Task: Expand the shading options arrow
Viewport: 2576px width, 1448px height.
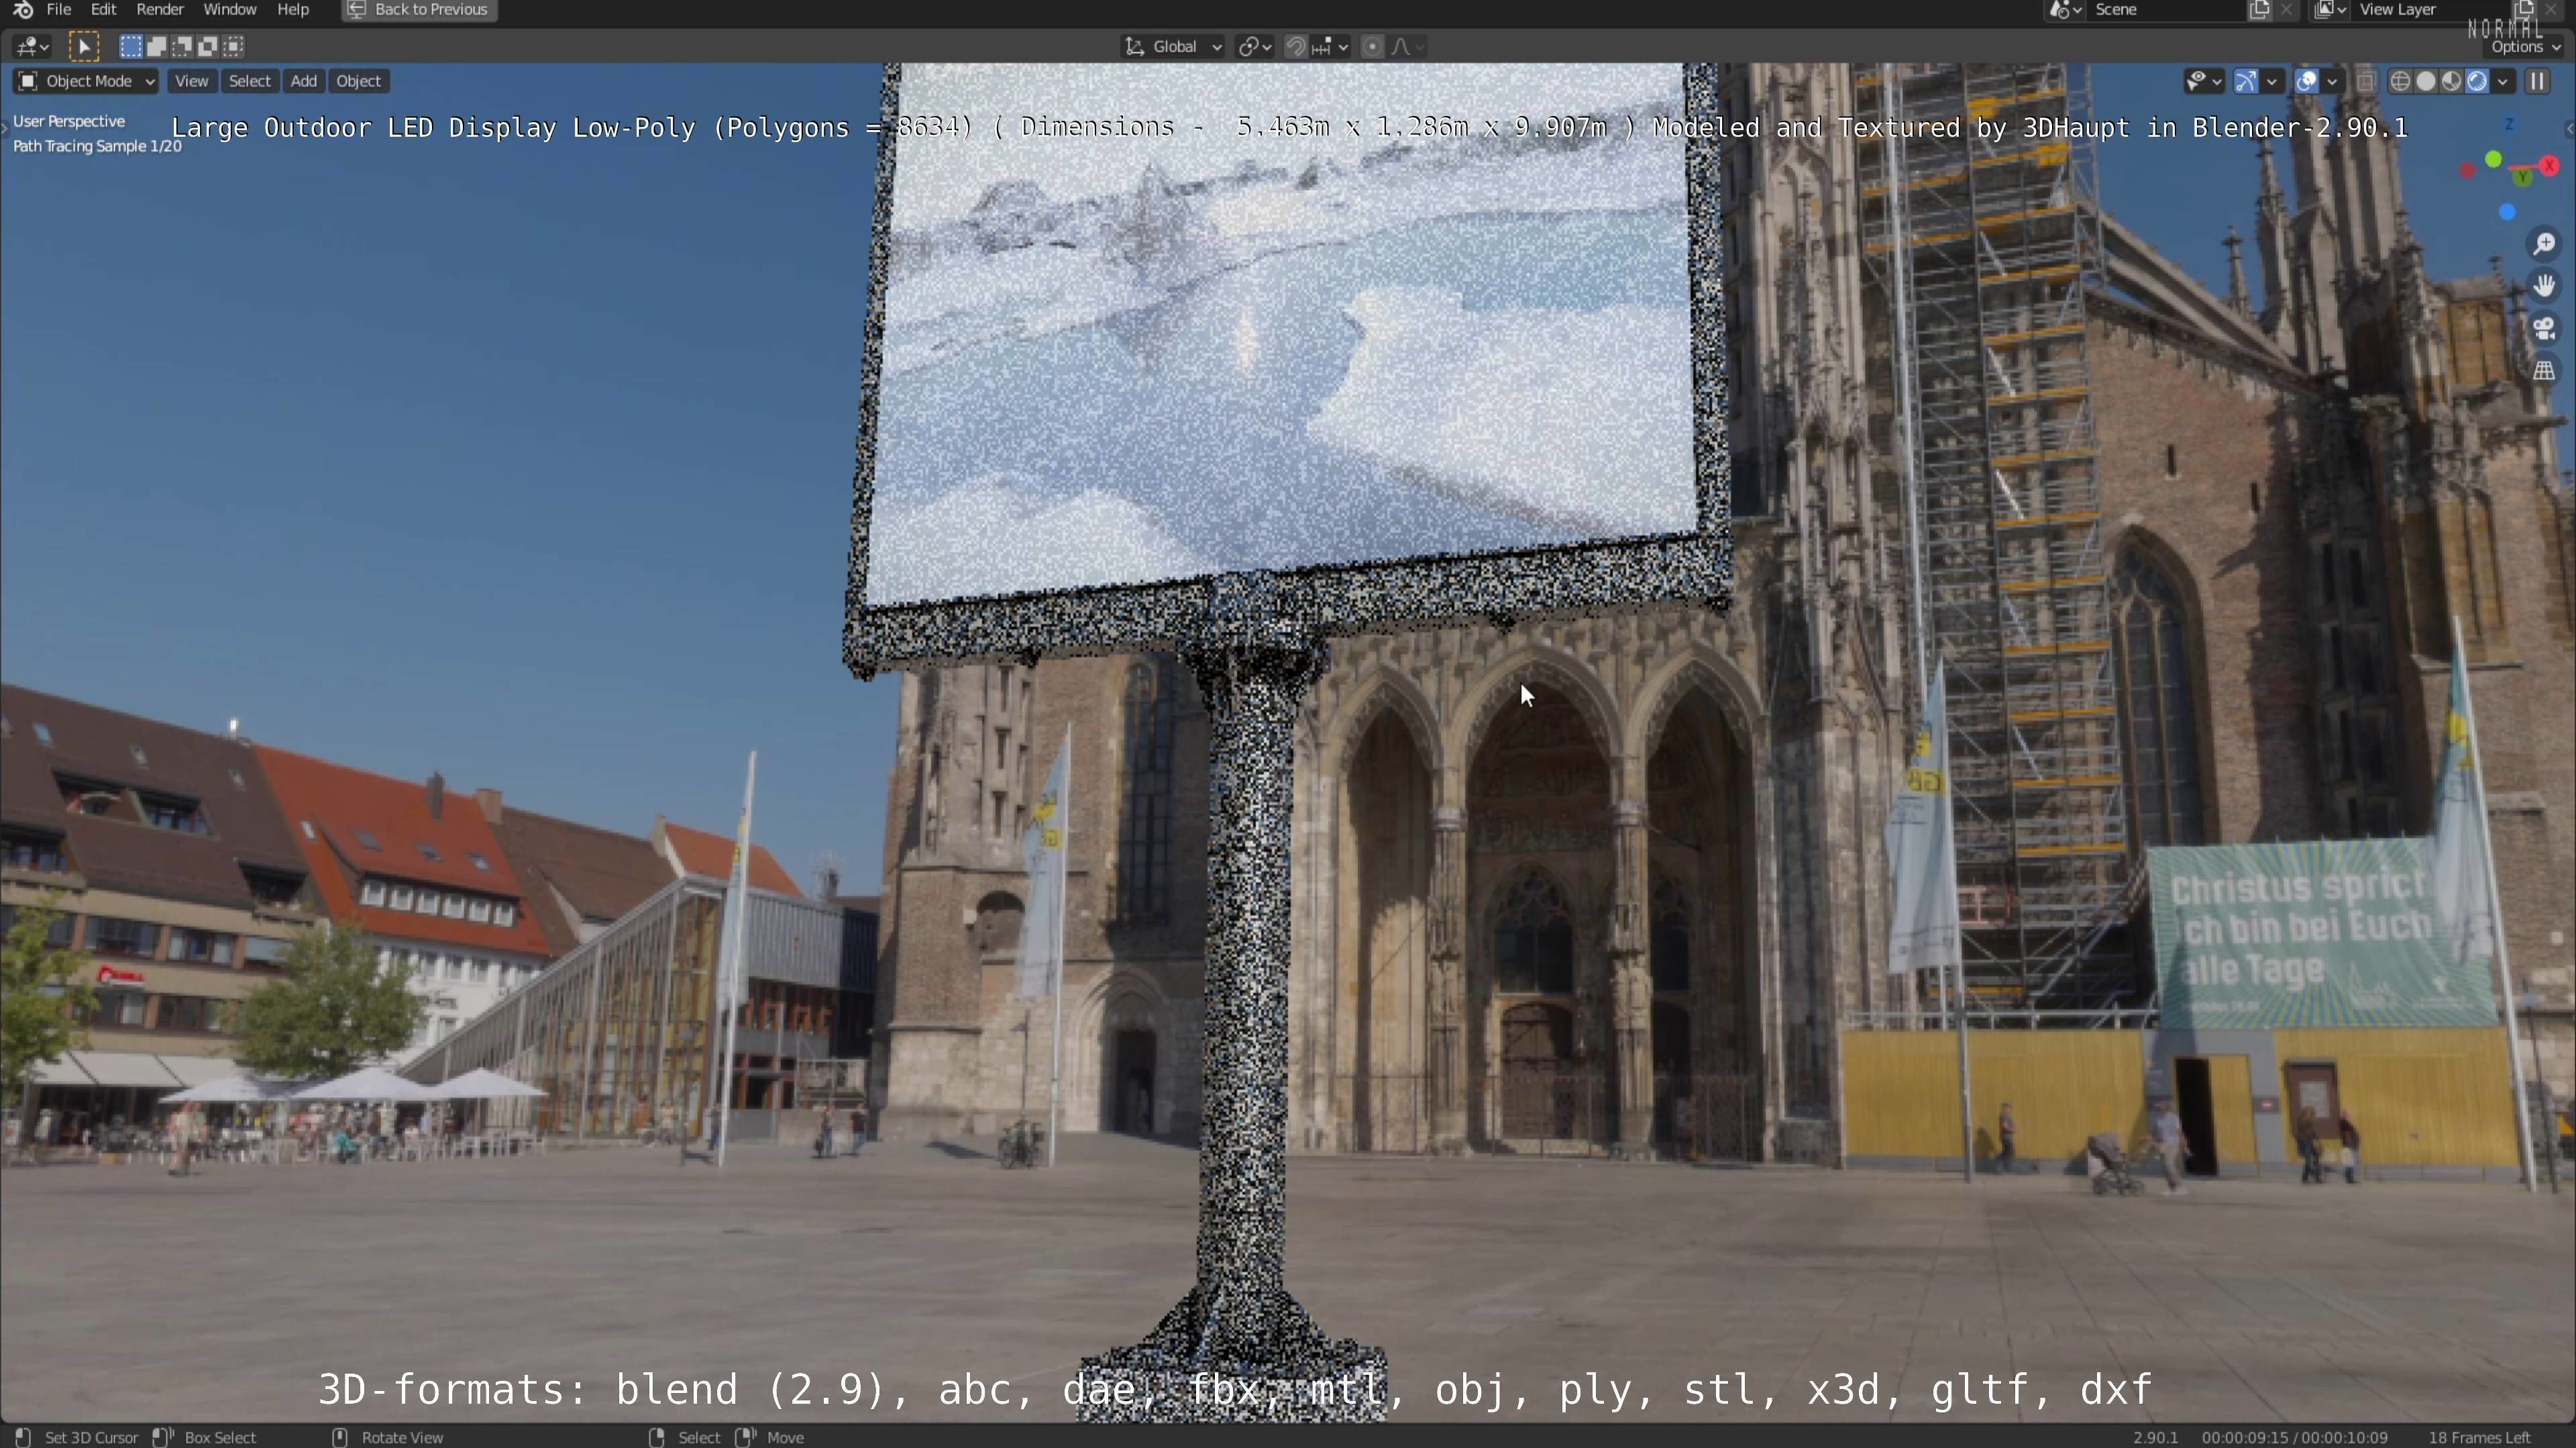Action: 2502,81
